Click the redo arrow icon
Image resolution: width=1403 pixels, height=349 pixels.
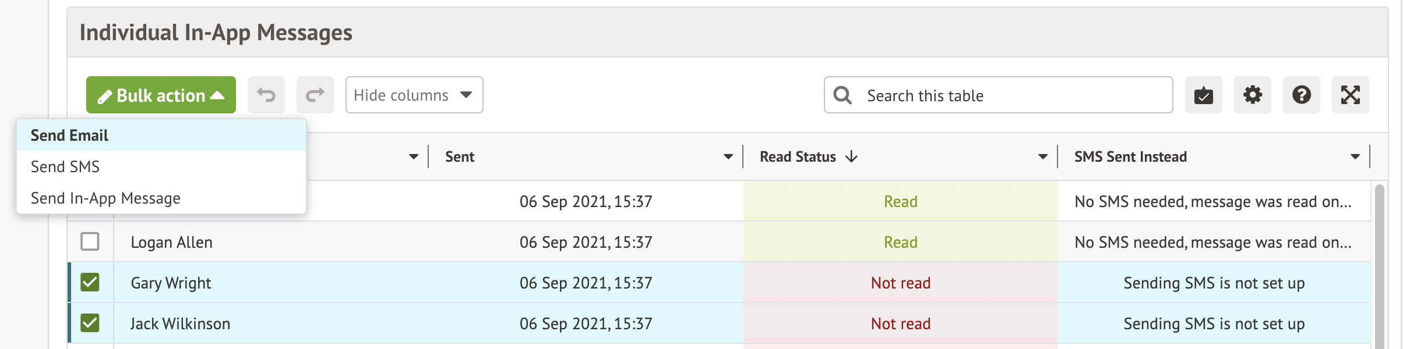pyautogui.click(x=315, y=95)
